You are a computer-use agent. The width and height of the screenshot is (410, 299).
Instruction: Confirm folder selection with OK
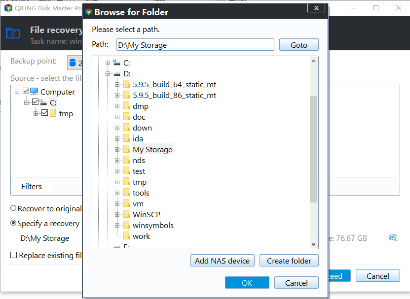(247, 283)
